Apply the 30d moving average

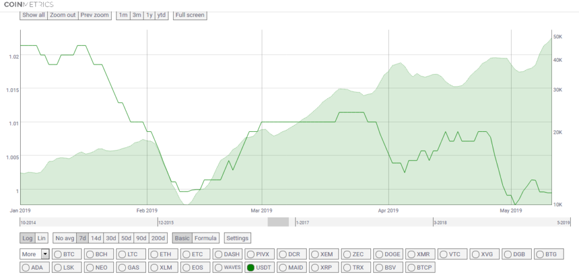110,238
